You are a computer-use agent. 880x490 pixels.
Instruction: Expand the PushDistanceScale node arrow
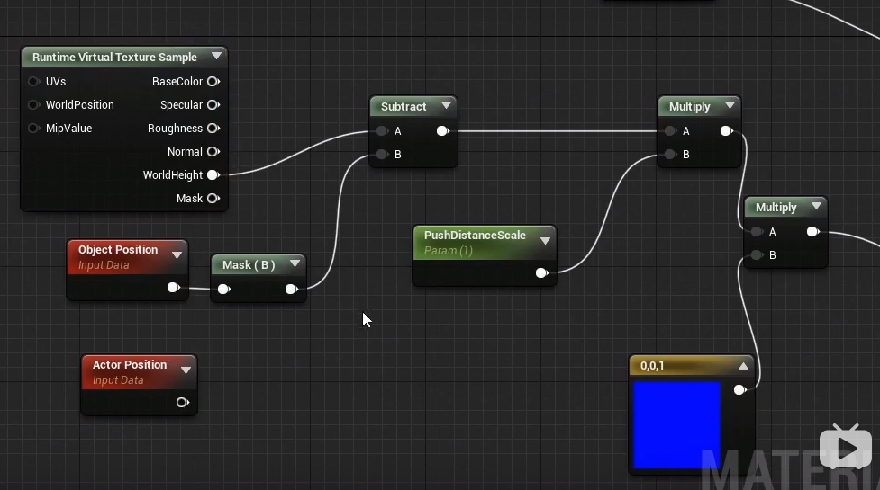pyautogui.click(x=545, y=241)
